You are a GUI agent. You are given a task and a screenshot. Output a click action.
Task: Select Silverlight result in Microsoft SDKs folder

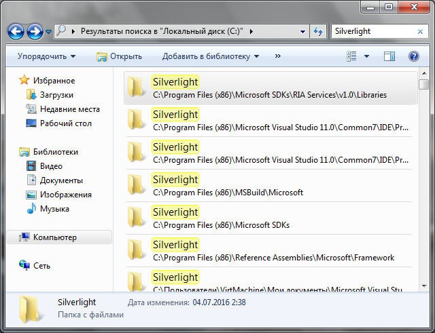[x=269, y=218]
